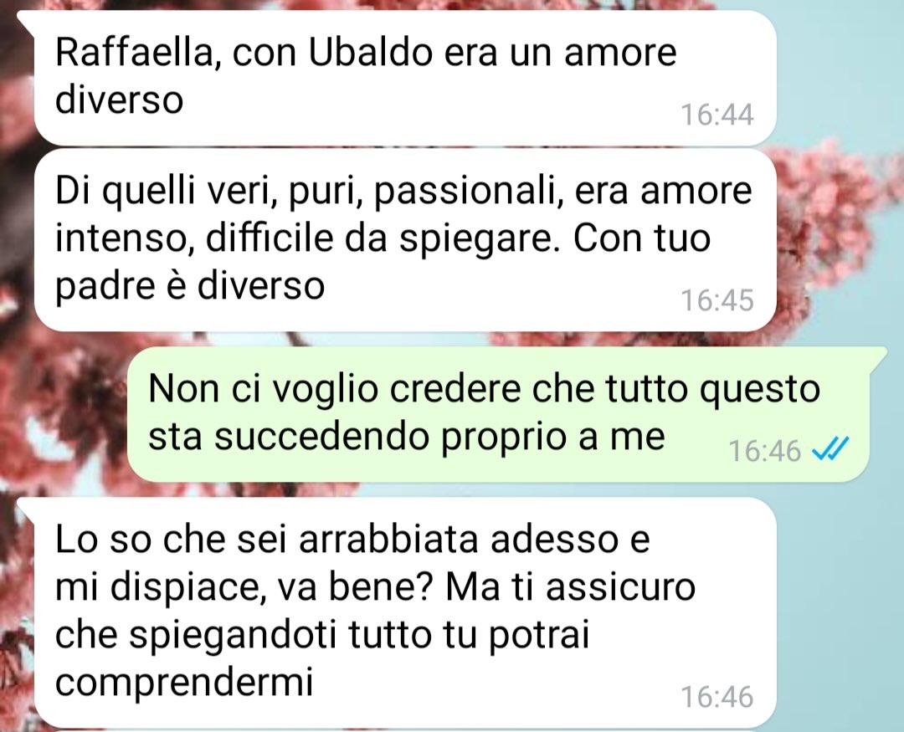The height and width of the screenshot is (732, 904).
Task: Select the message starting with "Lo so che sei arrabbiata"
Action: click(405, 612)
